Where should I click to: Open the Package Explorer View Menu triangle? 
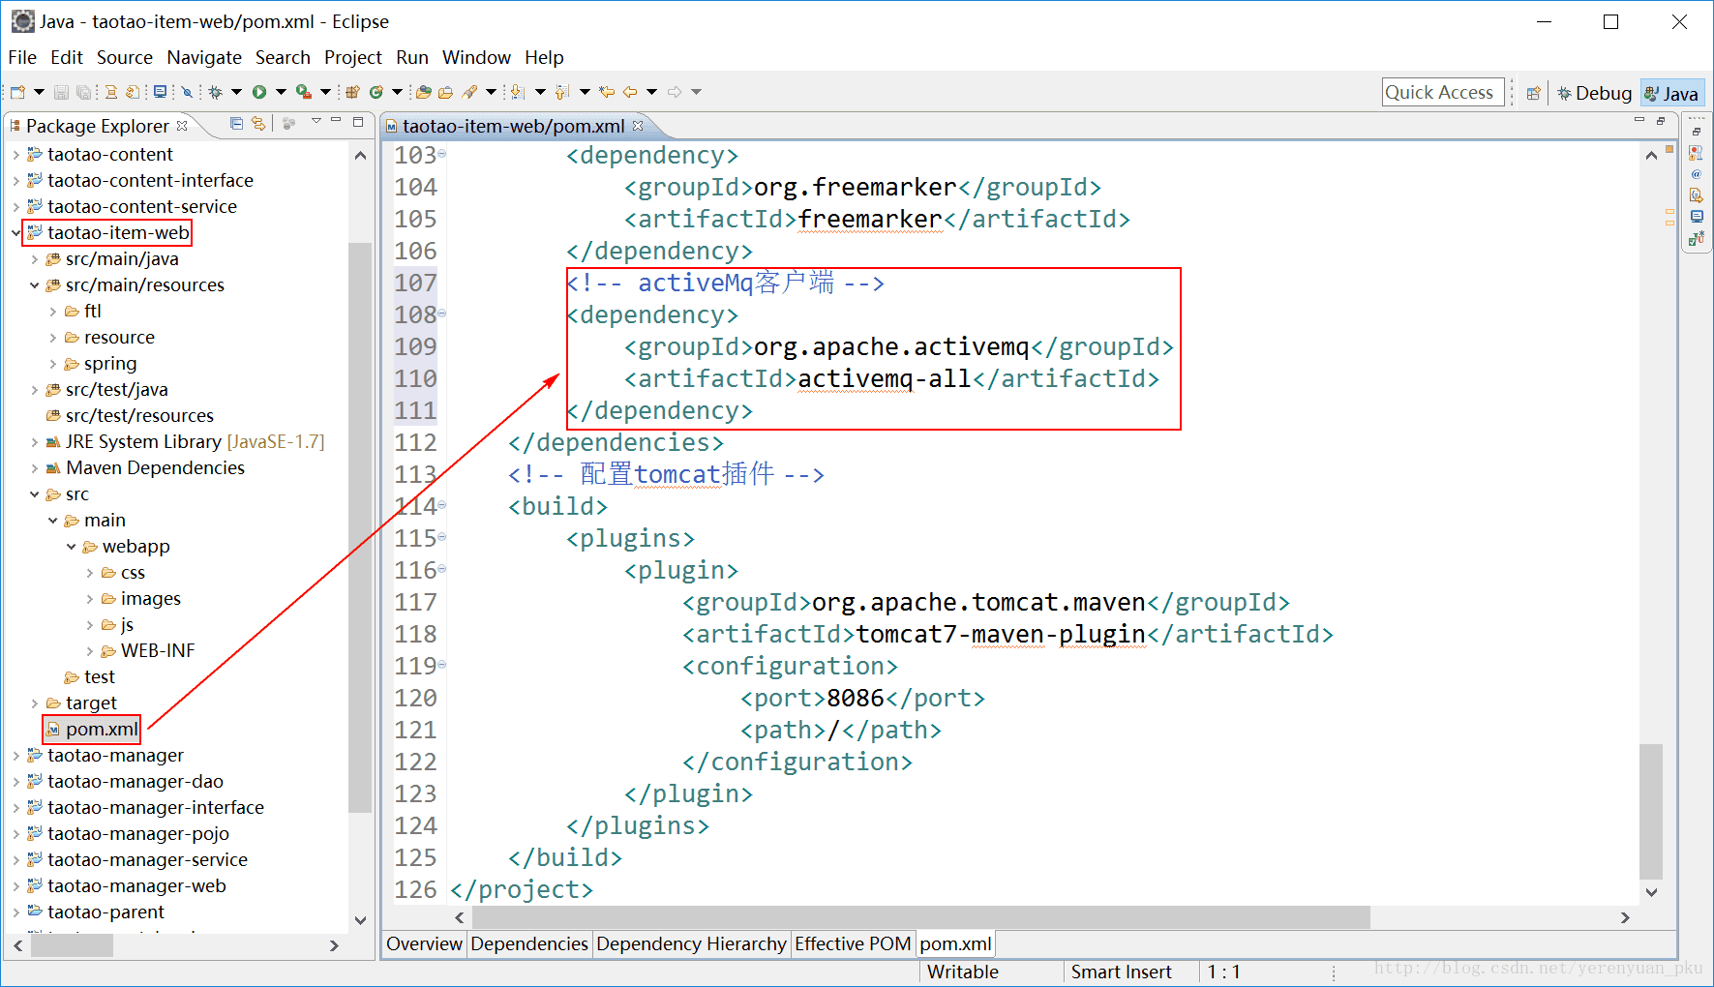(x=316, y=121)
